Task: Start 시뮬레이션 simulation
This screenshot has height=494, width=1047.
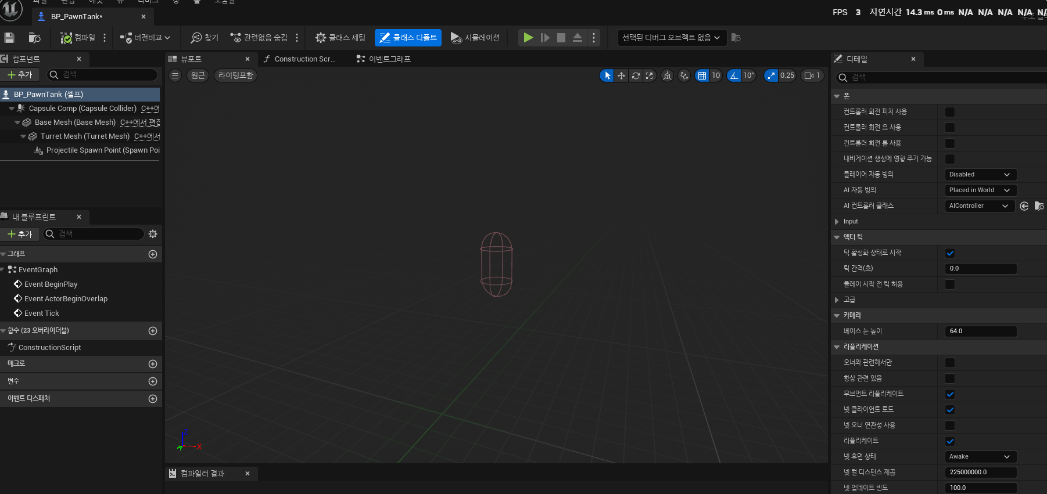Action: click(475, 38)
